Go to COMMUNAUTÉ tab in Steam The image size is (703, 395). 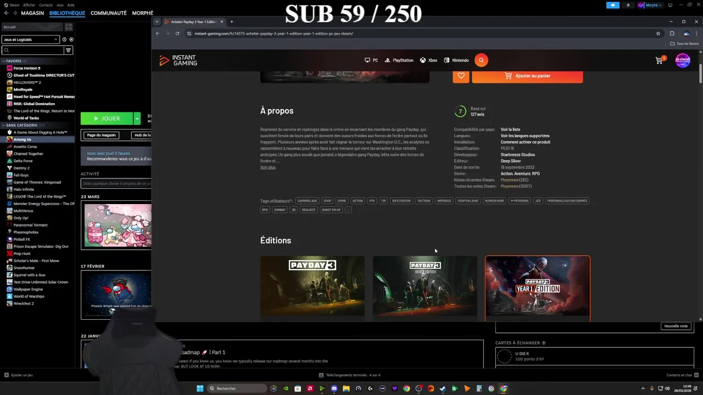point(109,13)
